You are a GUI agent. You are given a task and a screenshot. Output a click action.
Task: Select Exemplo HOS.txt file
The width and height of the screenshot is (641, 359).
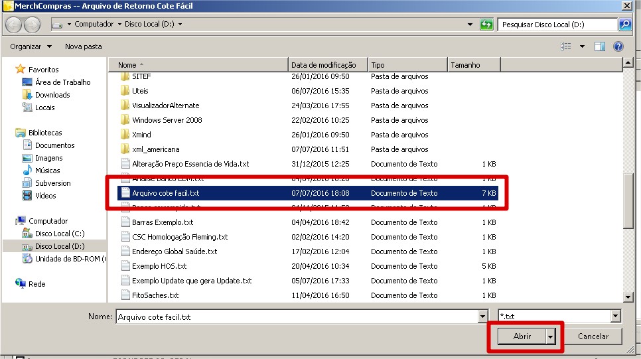(x=159, y=266)
